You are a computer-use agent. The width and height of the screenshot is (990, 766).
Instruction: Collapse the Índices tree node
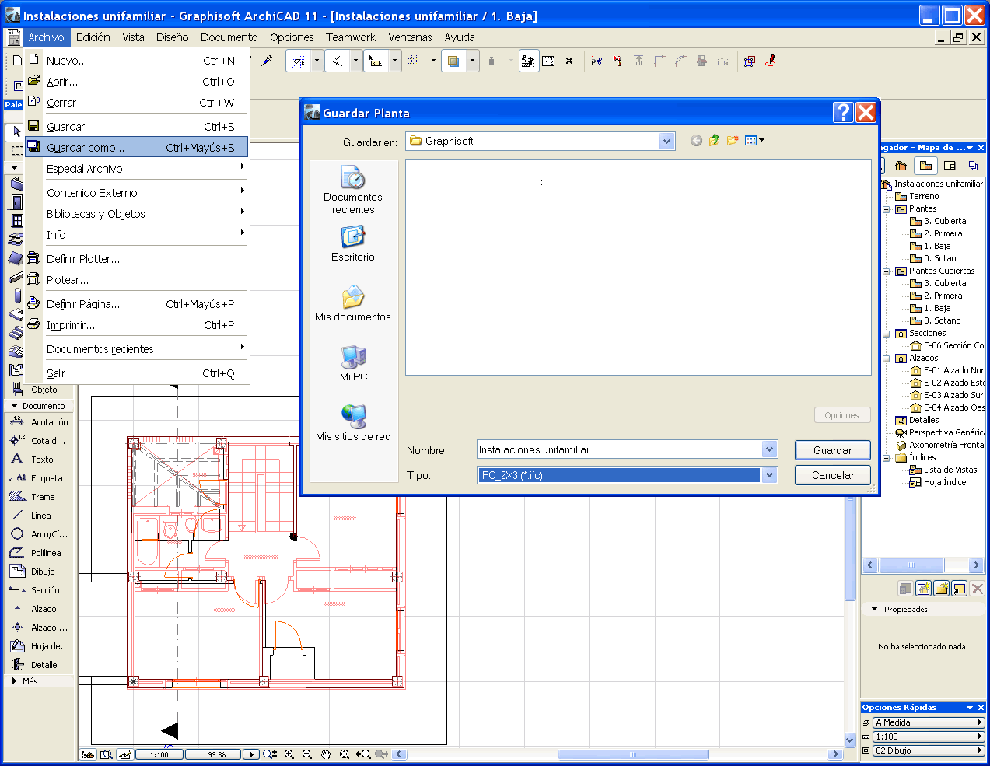click(x=887, y=458)
